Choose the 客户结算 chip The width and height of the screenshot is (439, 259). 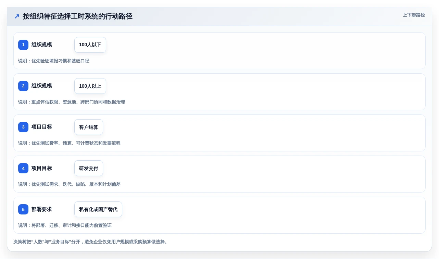point(89,127)
